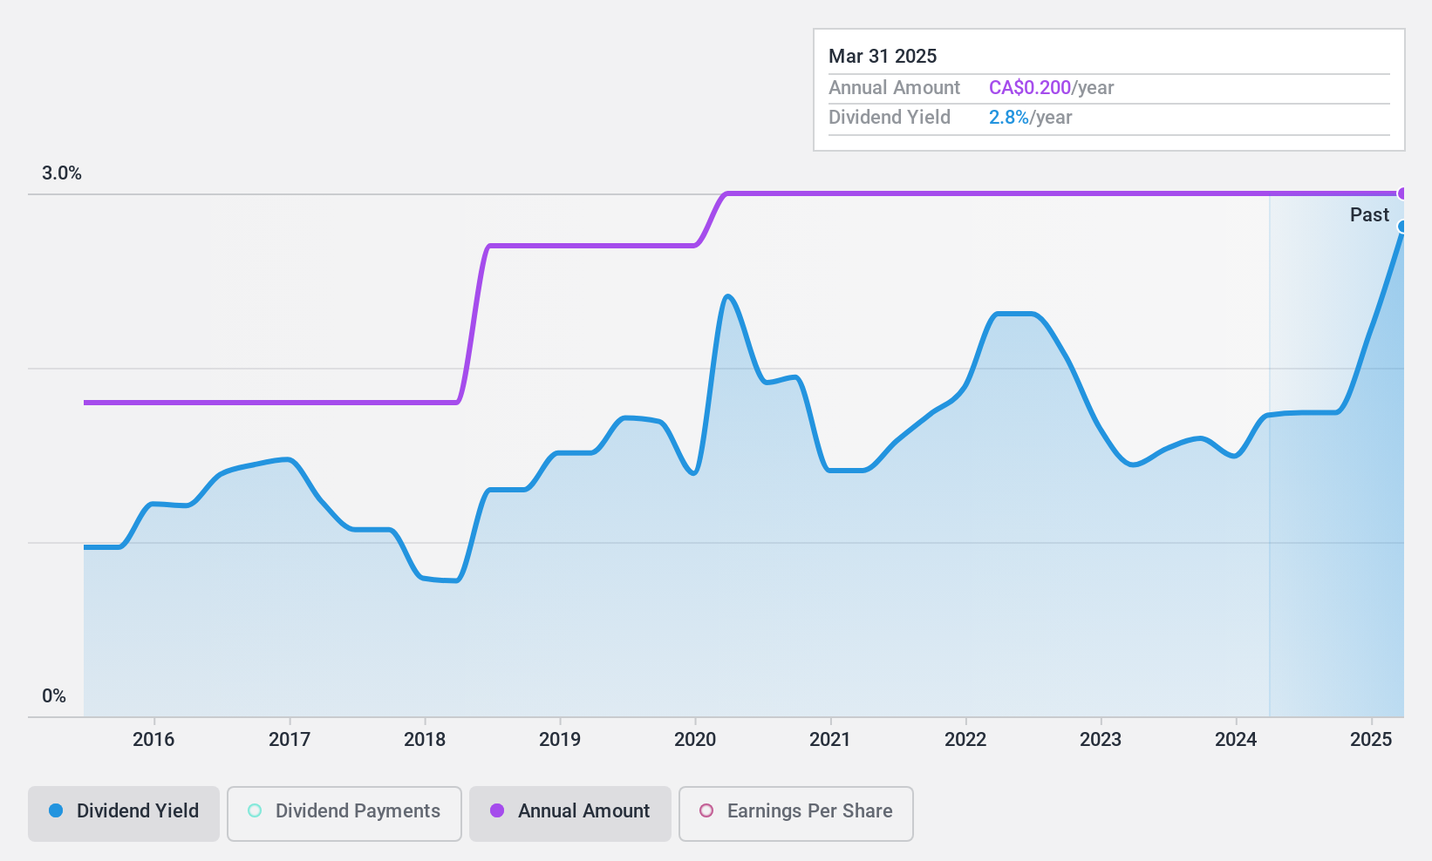
Task: Enable the Dividend Payments series
Action: pyautogui.click(x=344, y=814)
